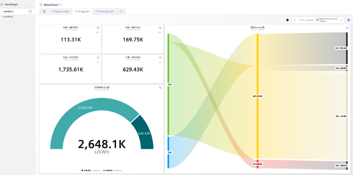The image size is (353, 175).
Task: Open the grid overview icon tab
Action: tap(44, 11)
